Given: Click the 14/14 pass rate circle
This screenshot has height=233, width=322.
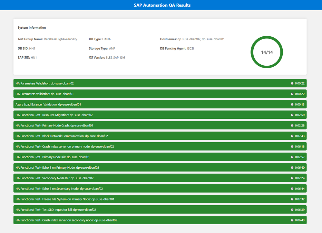Looking at the screenshot, I should click(267, 52).
